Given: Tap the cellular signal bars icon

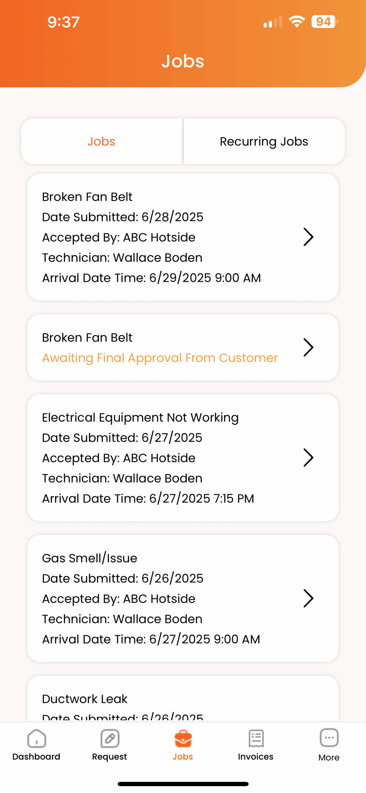Looking at the screenshot, I should (273, 22).
